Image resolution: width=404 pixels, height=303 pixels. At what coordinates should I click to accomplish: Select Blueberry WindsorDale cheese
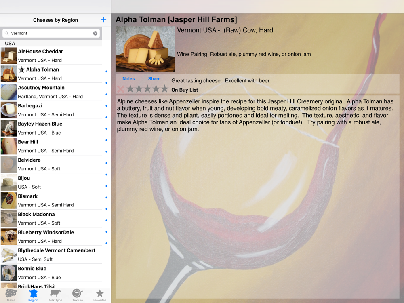tap(51, 236)
